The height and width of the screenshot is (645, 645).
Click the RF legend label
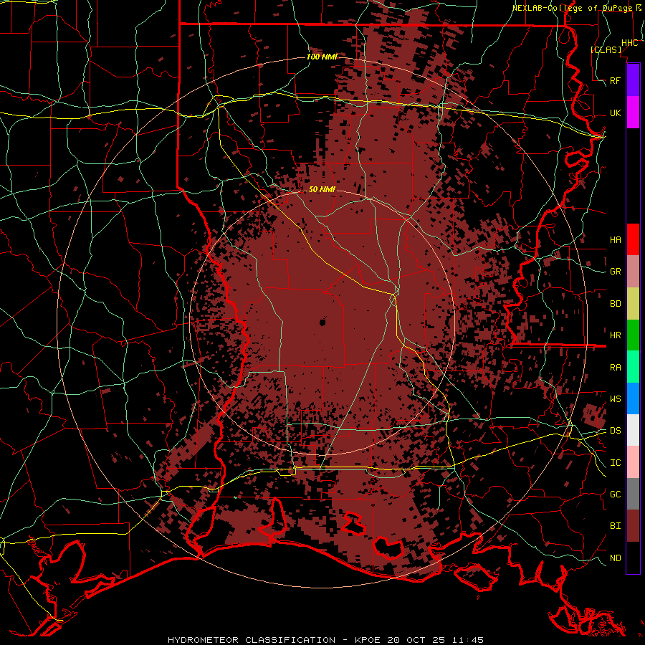tap(615, 80)
